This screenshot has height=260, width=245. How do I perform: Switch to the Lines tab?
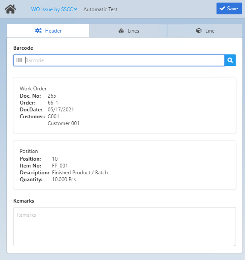coord(128,31)
